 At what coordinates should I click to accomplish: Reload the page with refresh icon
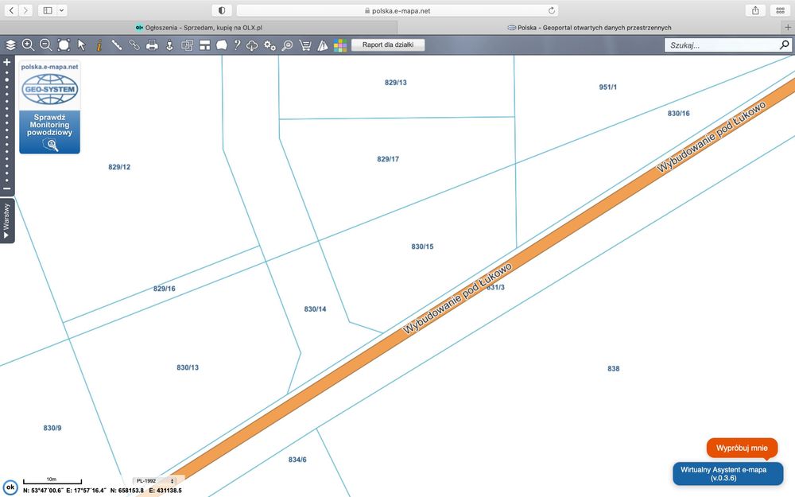[x=551, y=10]
